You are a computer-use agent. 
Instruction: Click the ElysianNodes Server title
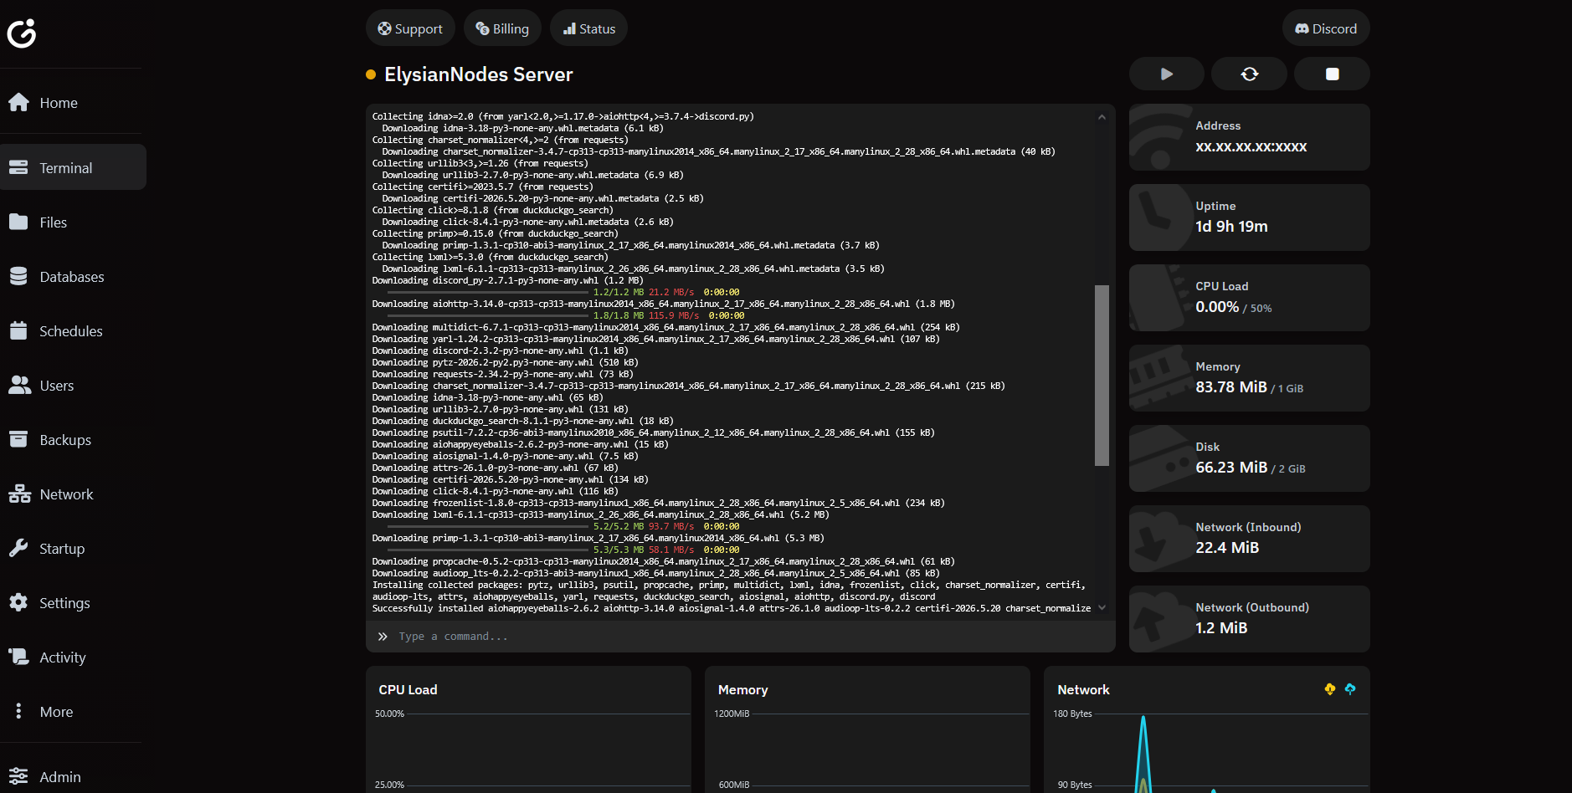point(478,74)
